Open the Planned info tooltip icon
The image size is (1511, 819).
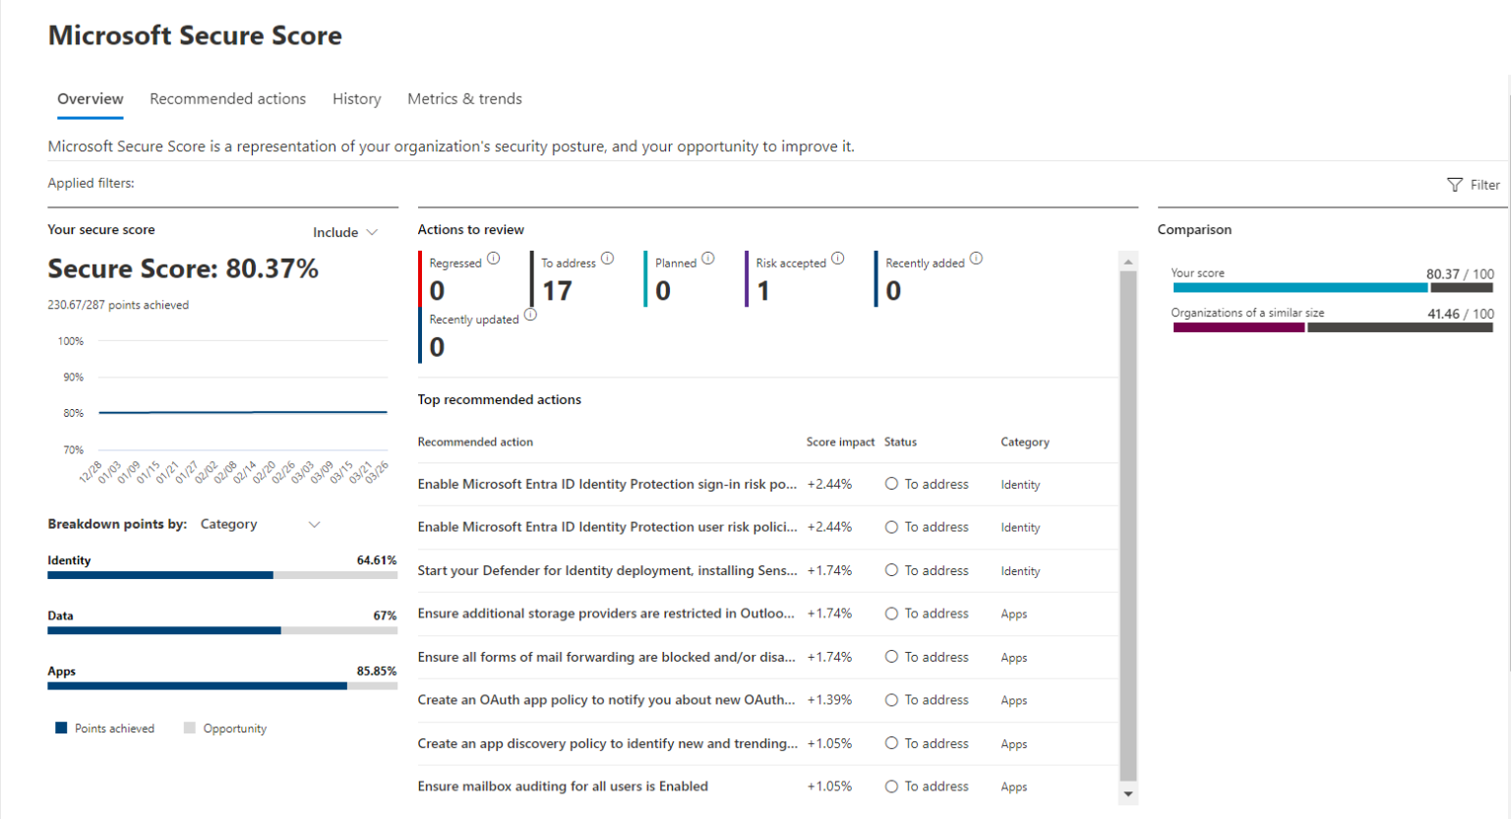tap(707, 258)
